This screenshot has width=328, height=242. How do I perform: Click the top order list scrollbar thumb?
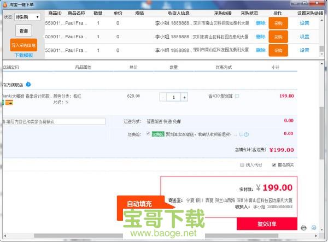321,49
